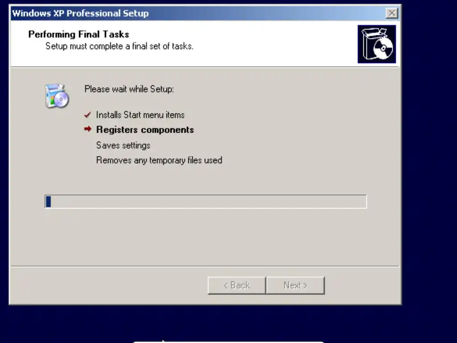This screenshot has width=457, height=343.
Task: Select the 'Saves settings' task line
Action: (123, 145)
